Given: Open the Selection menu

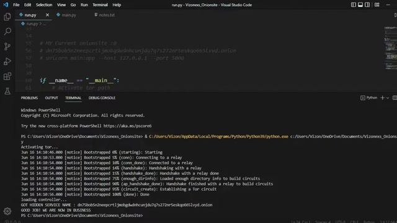Looking at the screenshot, I should coord(44,5).
